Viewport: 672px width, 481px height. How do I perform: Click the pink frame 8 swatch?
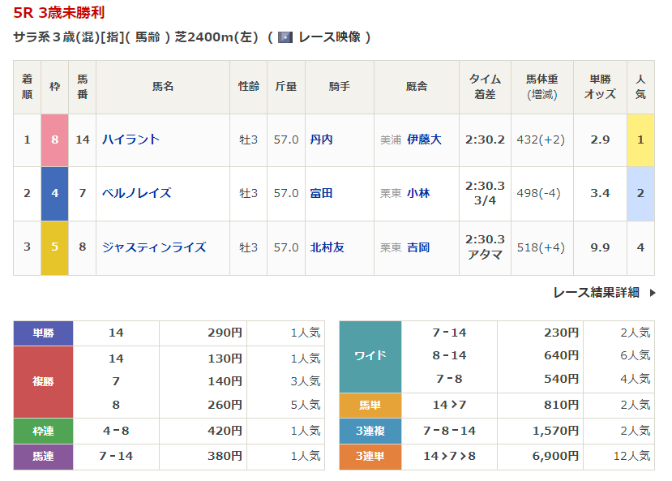54,140
